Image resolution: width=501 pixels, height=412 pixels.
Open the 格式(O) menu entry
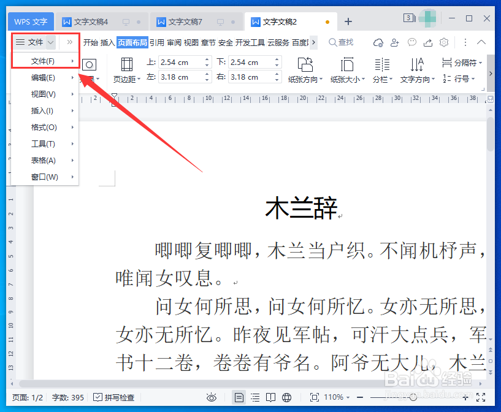click(x=42, y=127)
